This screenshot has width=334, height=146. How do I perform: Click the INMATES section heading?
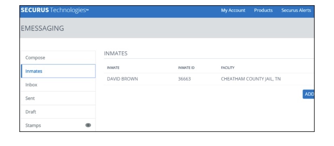[x=116, y=53]
